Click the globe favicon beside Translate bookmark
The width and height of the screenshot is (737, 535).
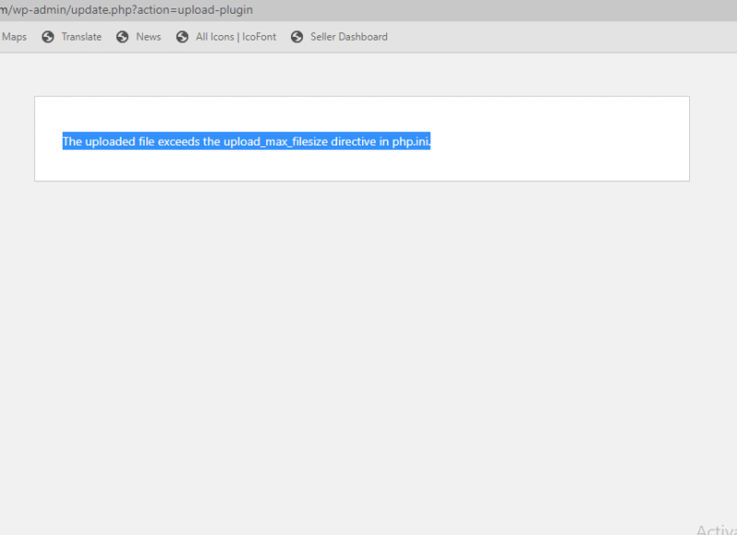coord(47,37)
